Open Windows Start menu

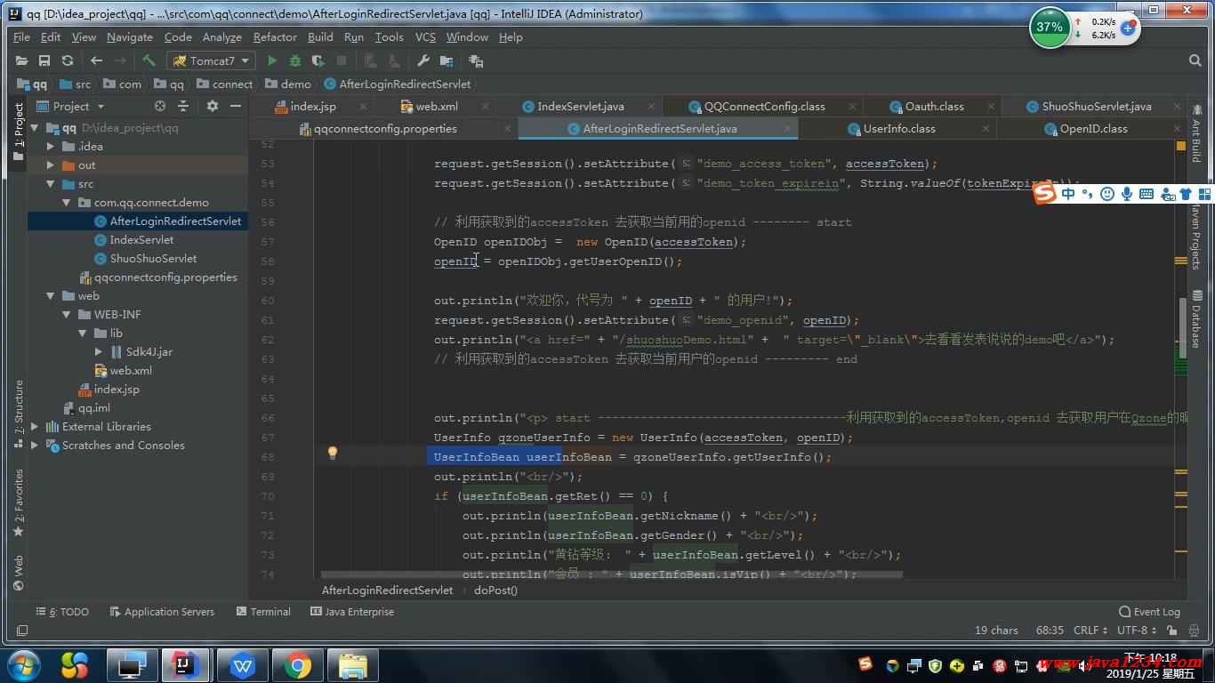point(22,665)
